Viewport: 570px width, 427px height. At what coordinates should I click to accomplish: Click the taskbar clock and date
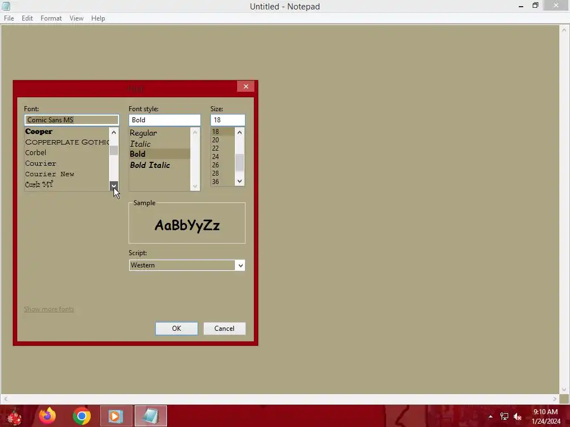(546, 416)
